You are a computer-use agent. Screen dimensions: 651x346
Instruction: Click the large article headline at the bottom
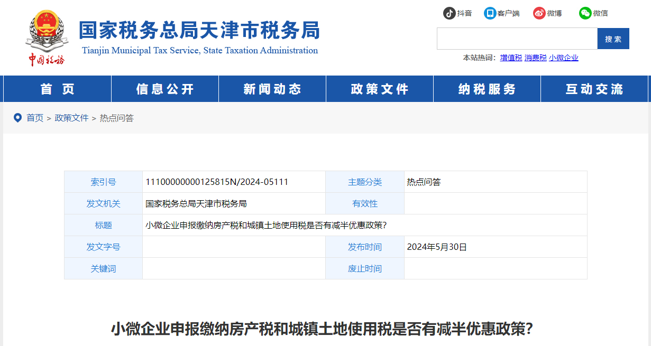(x=322, y=329)
